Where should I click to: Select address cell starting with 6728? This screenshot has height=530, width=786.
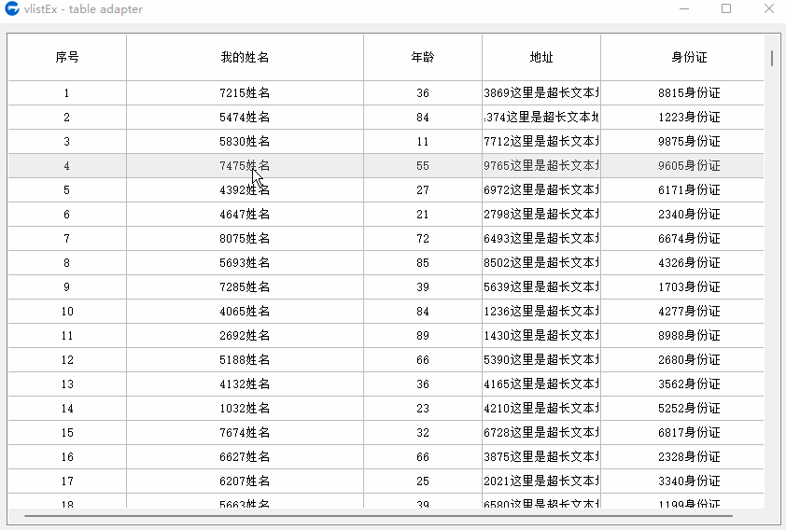tap(541, 432)
